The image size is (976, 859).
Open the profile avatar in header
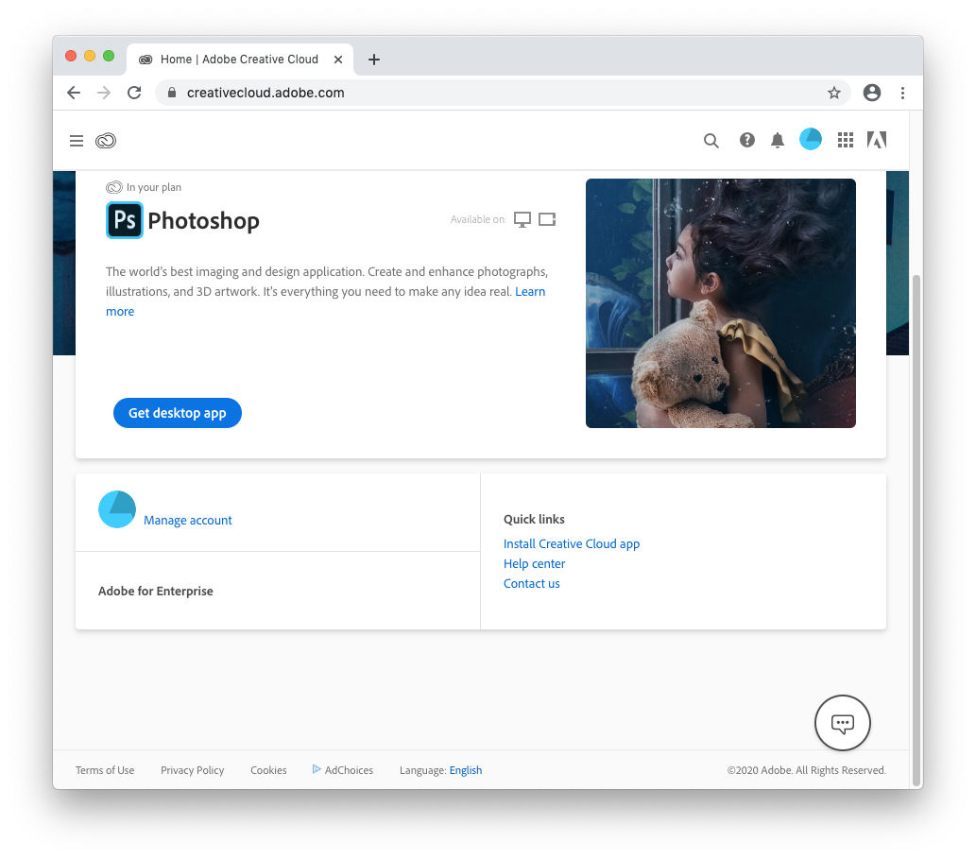pos(811,139)
